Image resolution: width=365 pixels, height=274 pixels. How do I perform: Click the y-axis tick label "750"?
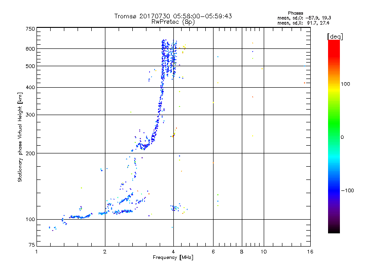coord(30,29)
